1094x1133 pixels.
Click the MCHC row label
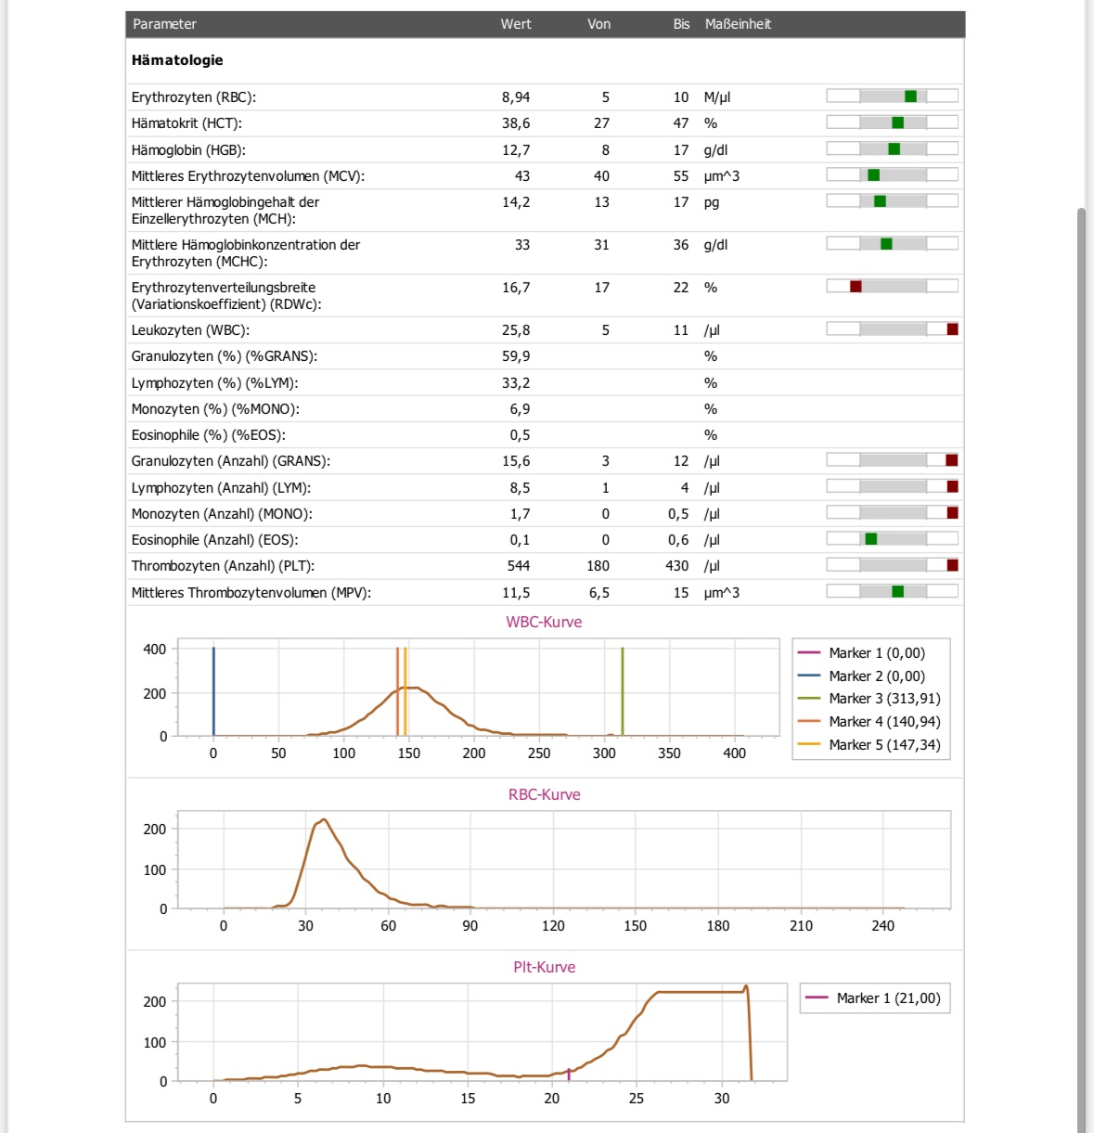tap(246, 253)
